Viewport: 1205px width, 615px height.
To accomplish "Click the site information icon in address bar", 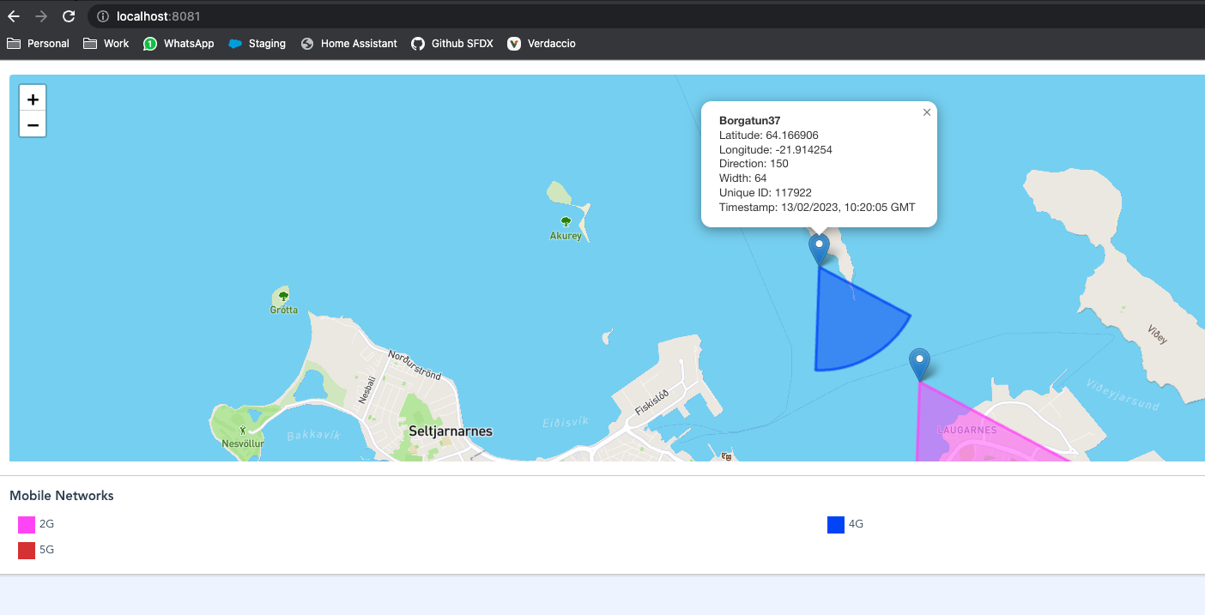I will click(102, 15).
